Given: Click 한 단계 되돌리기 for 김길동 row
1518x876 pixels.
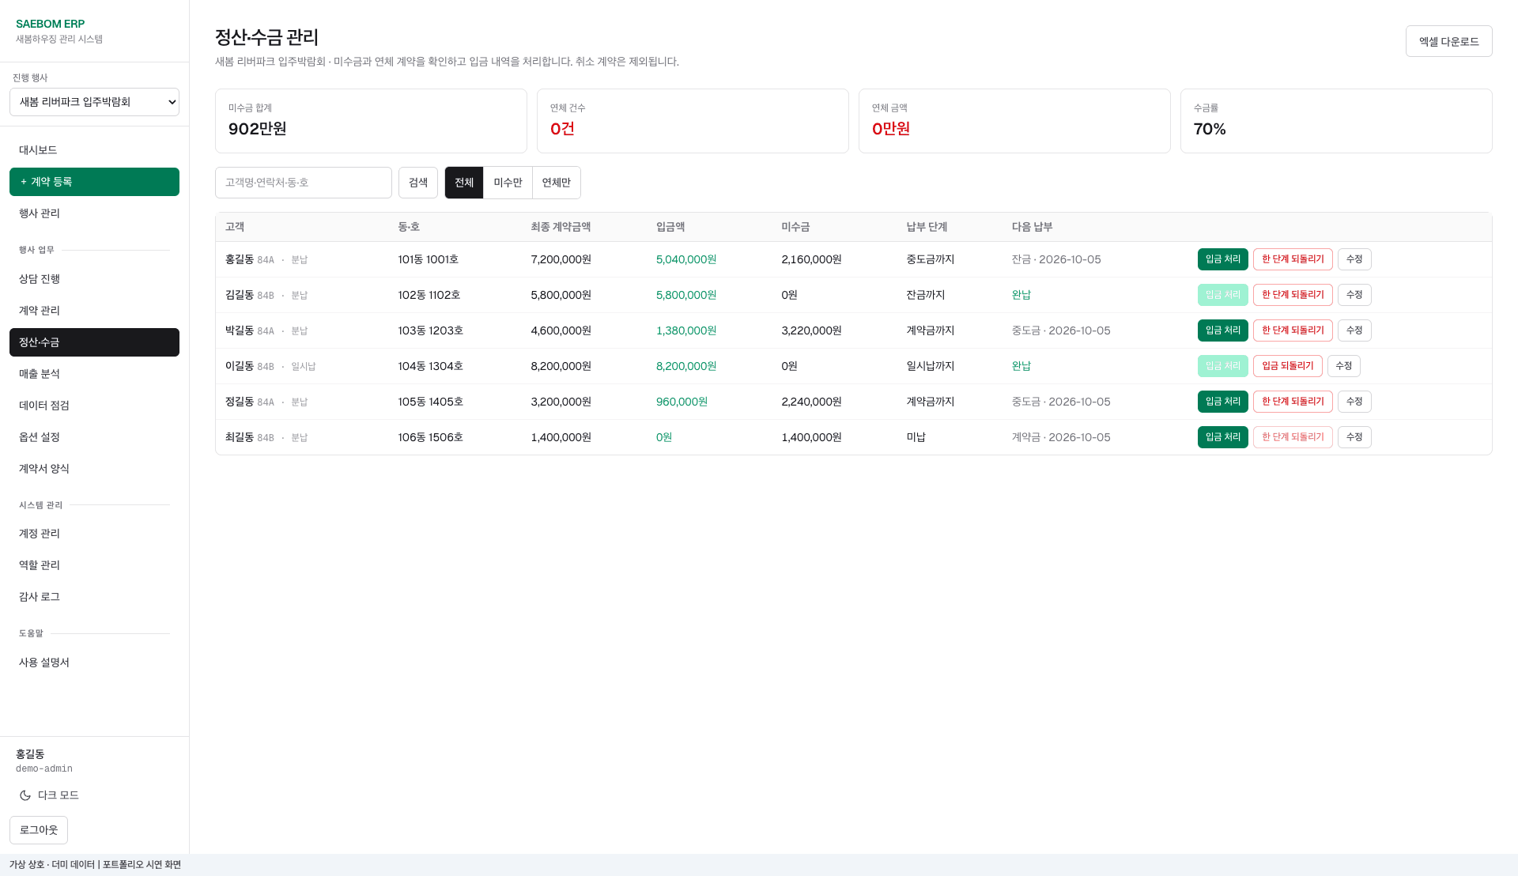Looking at the screenshot, I should point(1293,295).
